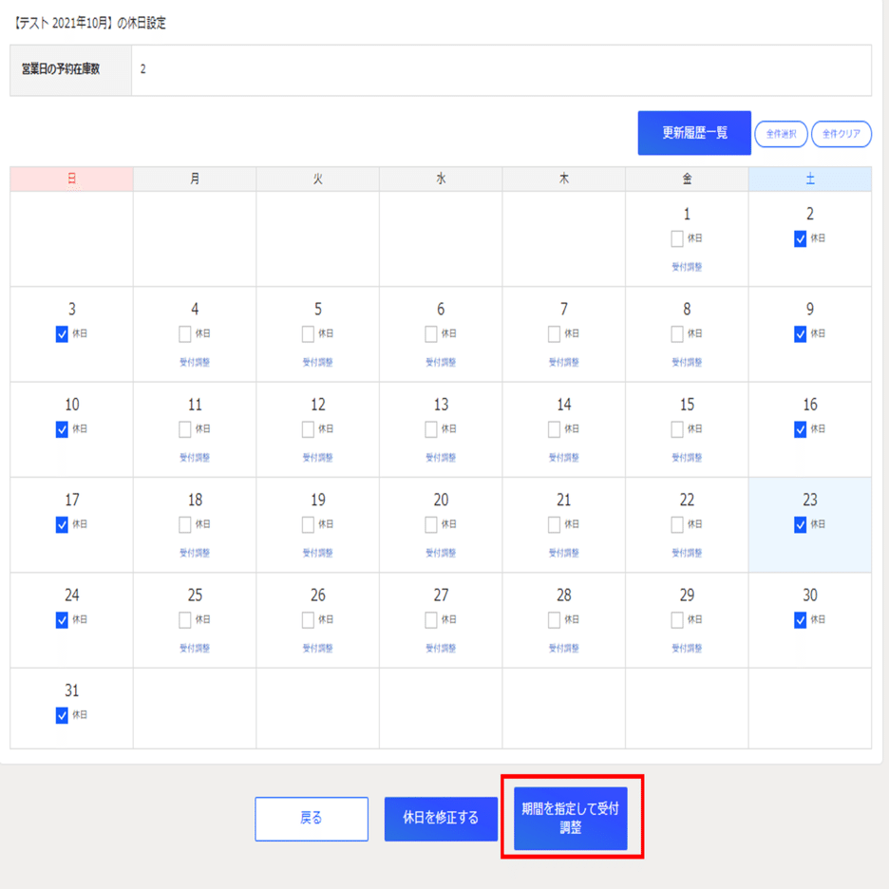Uncheck the 休日 box for day 2
The height and width of the screenshot is (889, 889).
tap(800, 238)
